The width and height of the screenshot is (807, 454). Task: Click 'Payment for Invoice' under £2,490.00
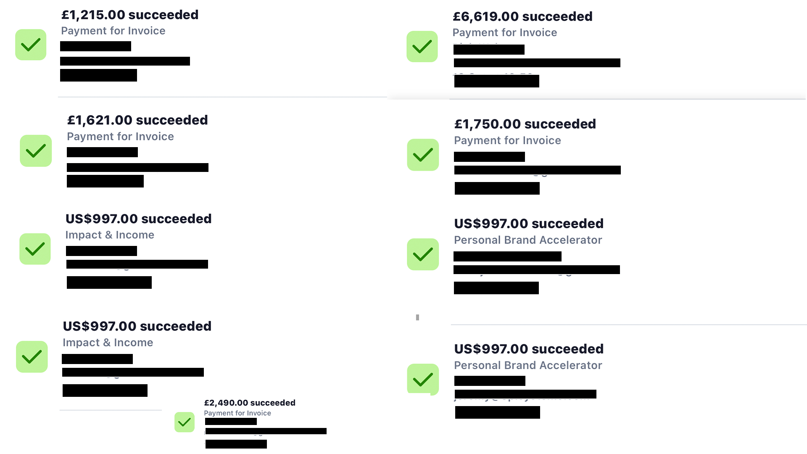click(237, 413)
